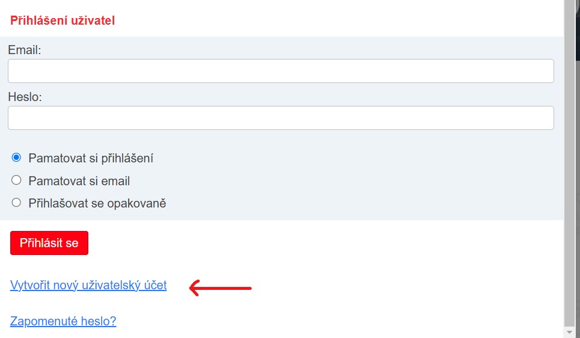Focus the Heslo password field
The height and width of the screenshot is (338, 580).
click(280, 118)
